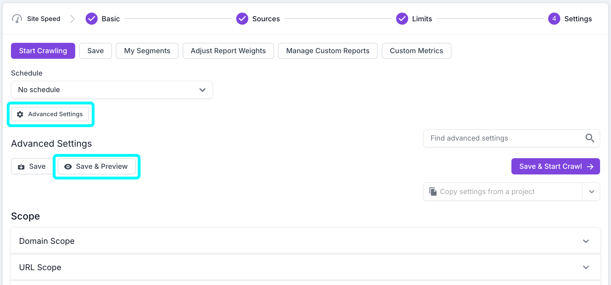Click the completed Sources step checkmark
Screen dimensions: 611x285
point(242,18)
